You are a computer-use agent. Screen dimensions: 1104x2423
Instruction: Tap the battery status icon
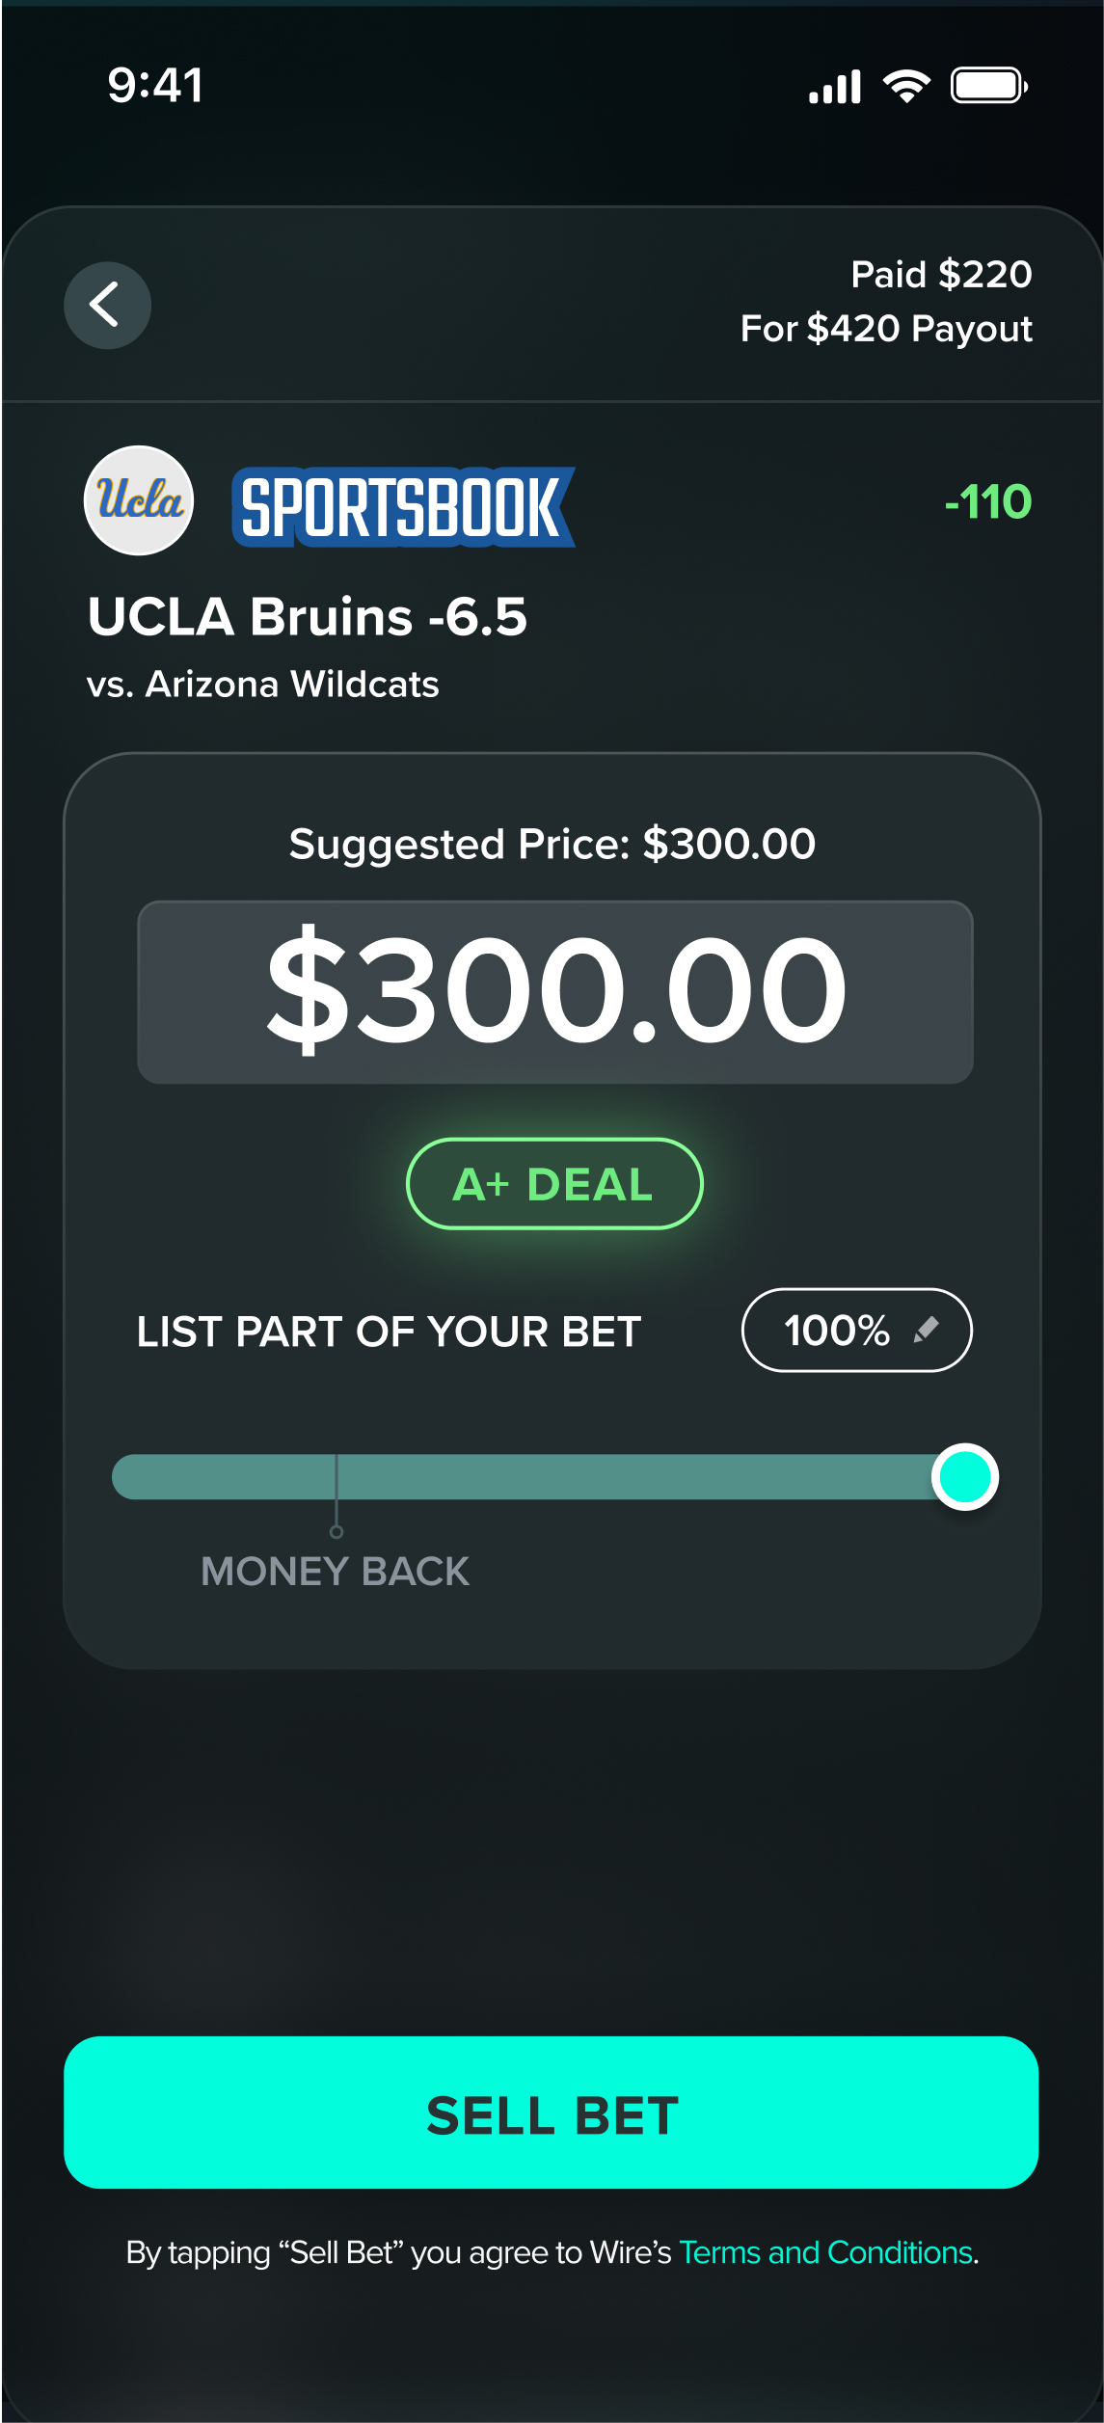[x=989, y=87]
